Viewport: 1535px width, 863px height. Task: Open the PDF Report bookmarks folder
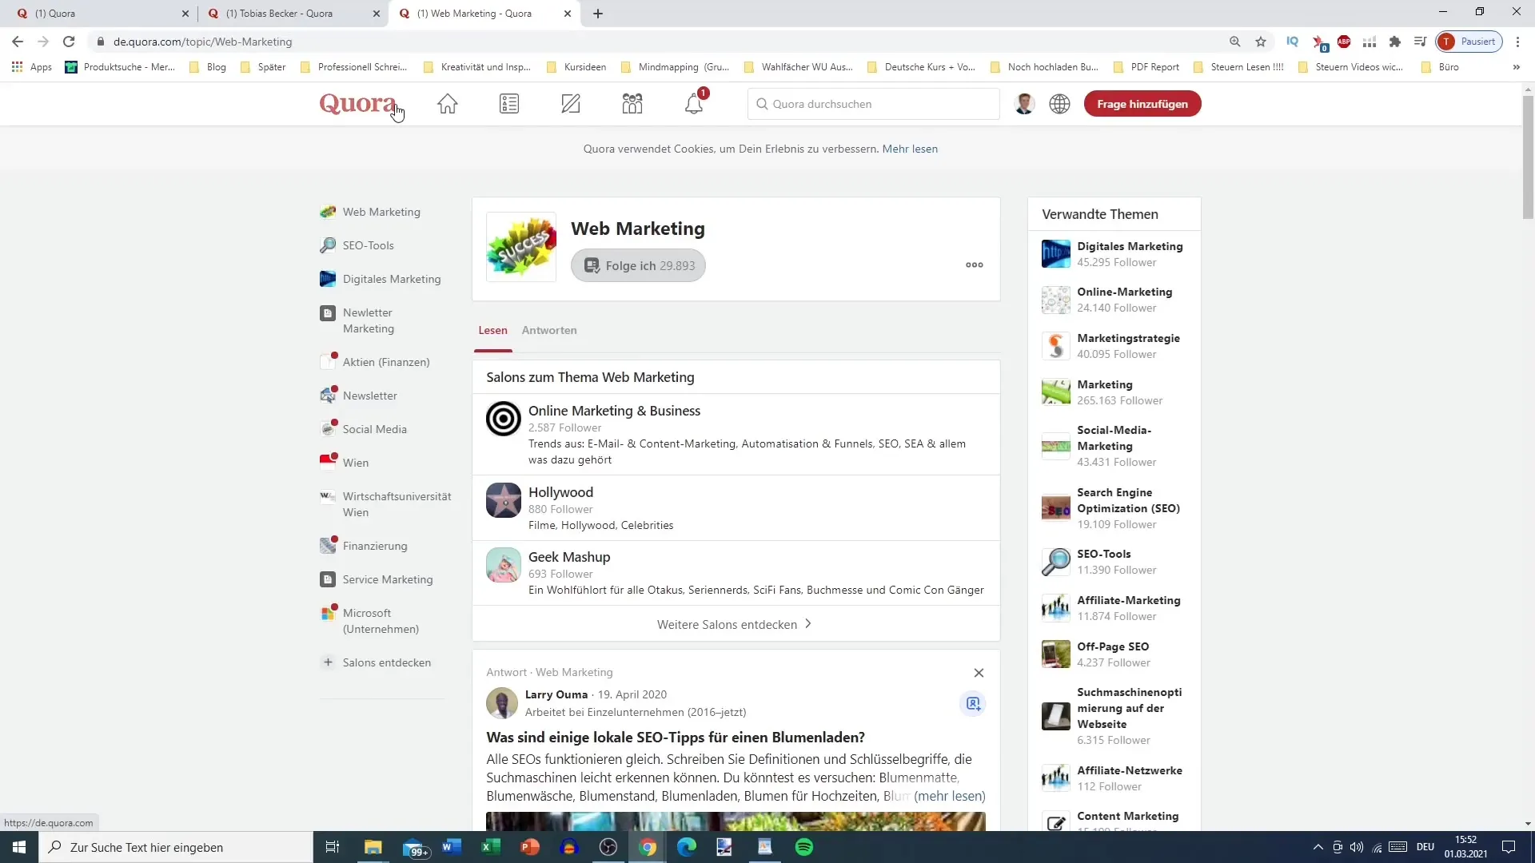pyautogui.click(x=1146, y=67)
